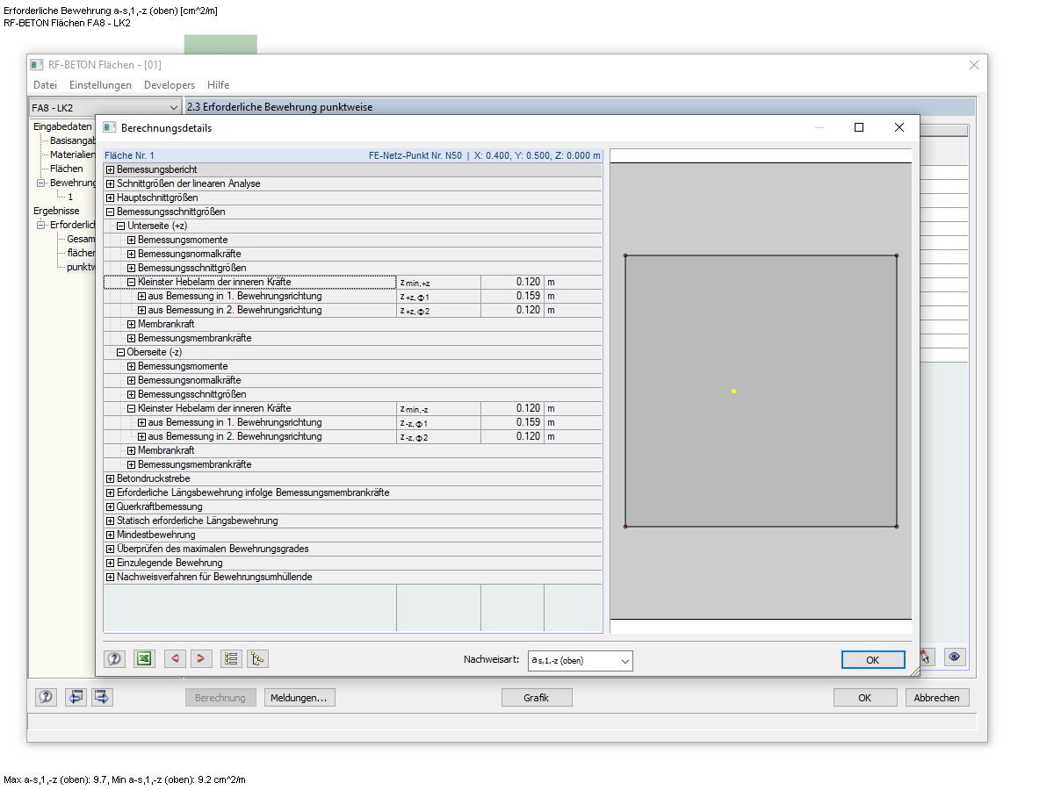Go to previous FE point (left red arrow)

(x=175, y=659)
